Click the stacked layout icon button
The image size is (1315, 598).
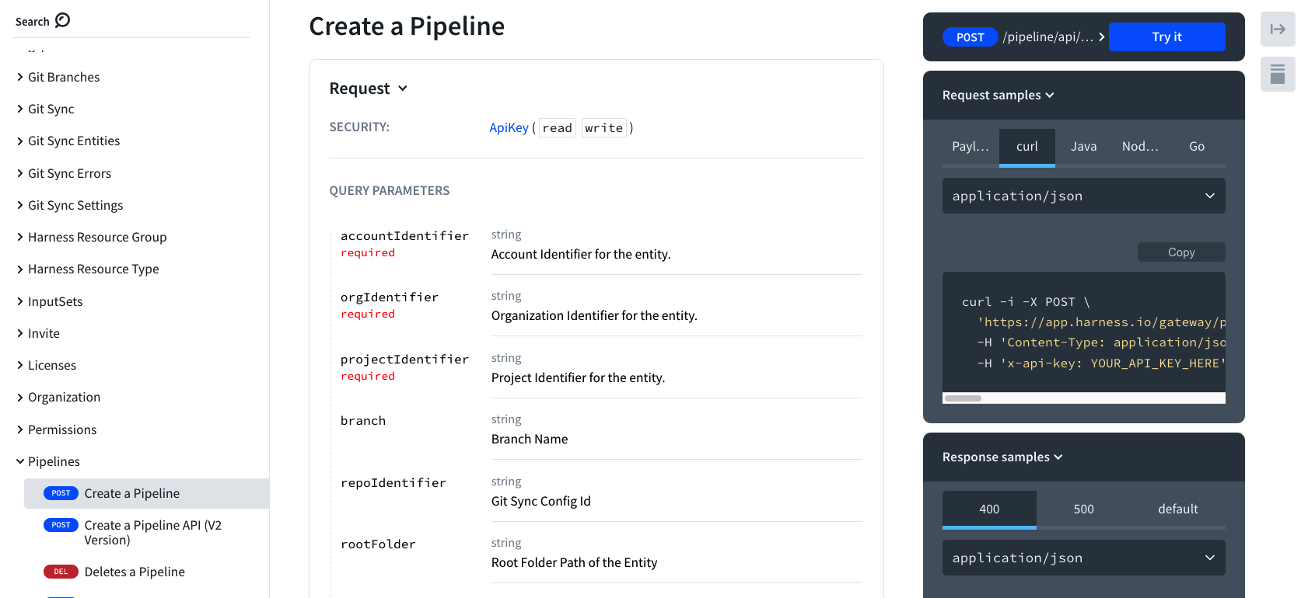click(x=1277, y=75)
